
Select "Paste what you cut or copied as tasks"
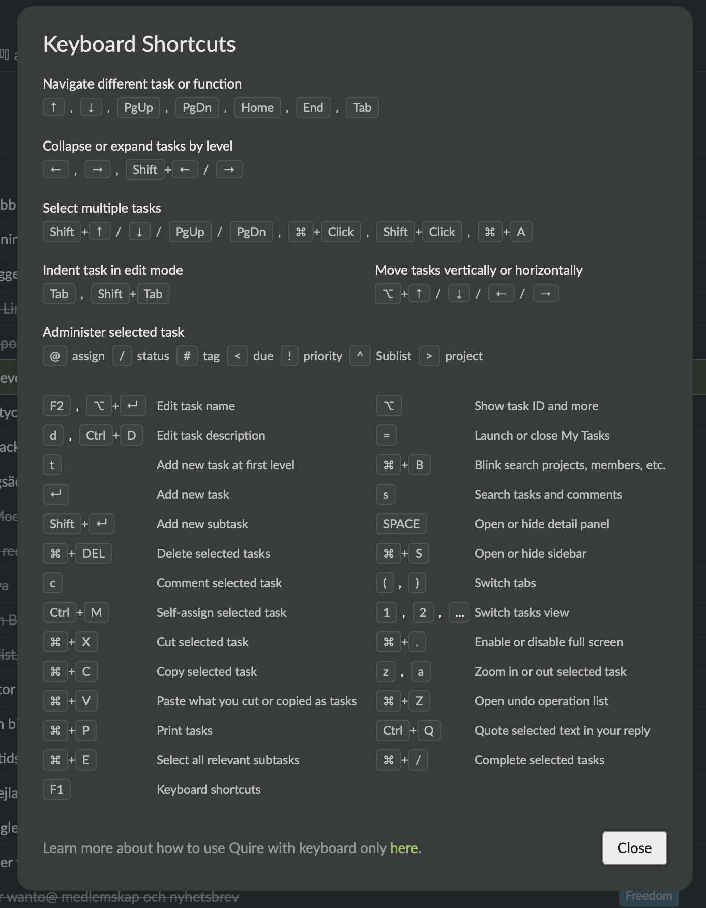257,701
